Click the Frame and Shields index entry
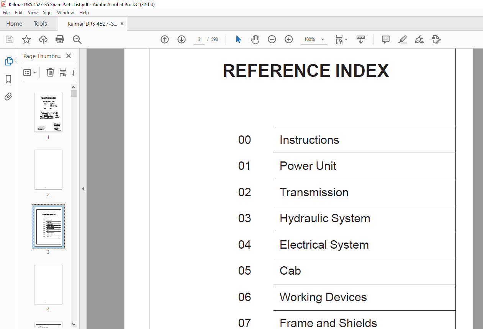This screenshot has width=483, height=329. [x=328, y=323]
